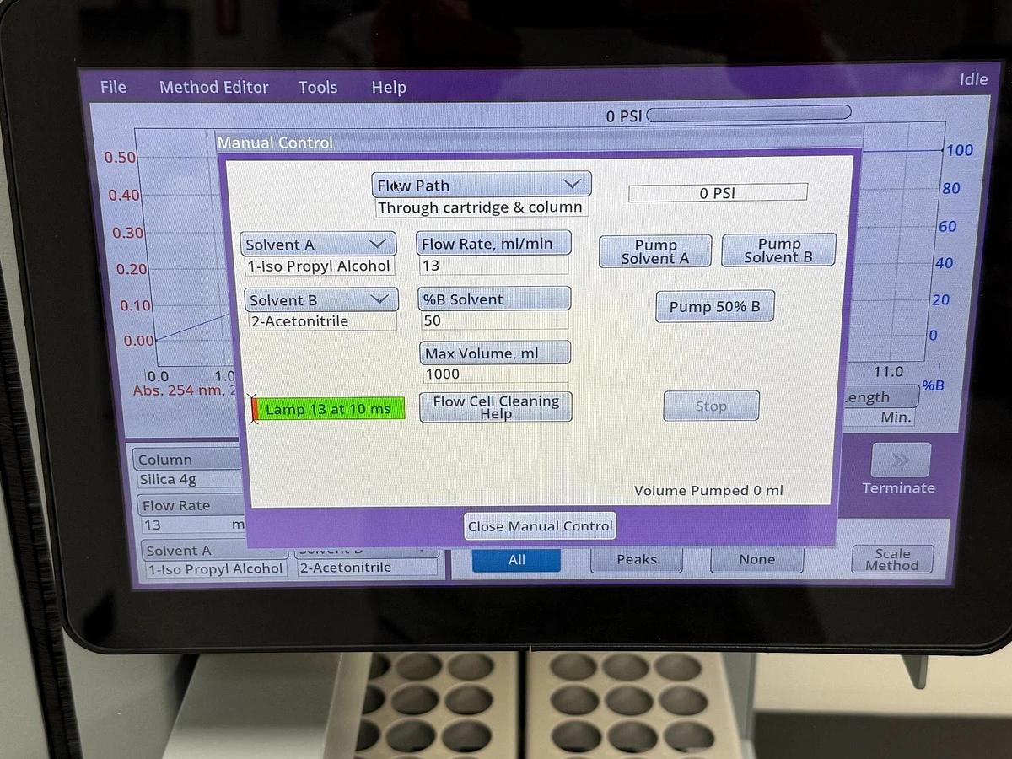Screen dimensions: 1012x759
Task: Click the green Lamp 13 at 10 ms indicator
Action: coord(327,409)
